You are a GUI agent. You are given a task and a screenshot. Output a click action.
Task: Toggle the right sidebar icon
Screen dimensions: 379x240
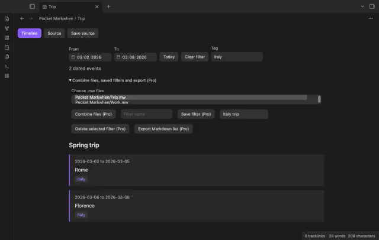[372, 7]
